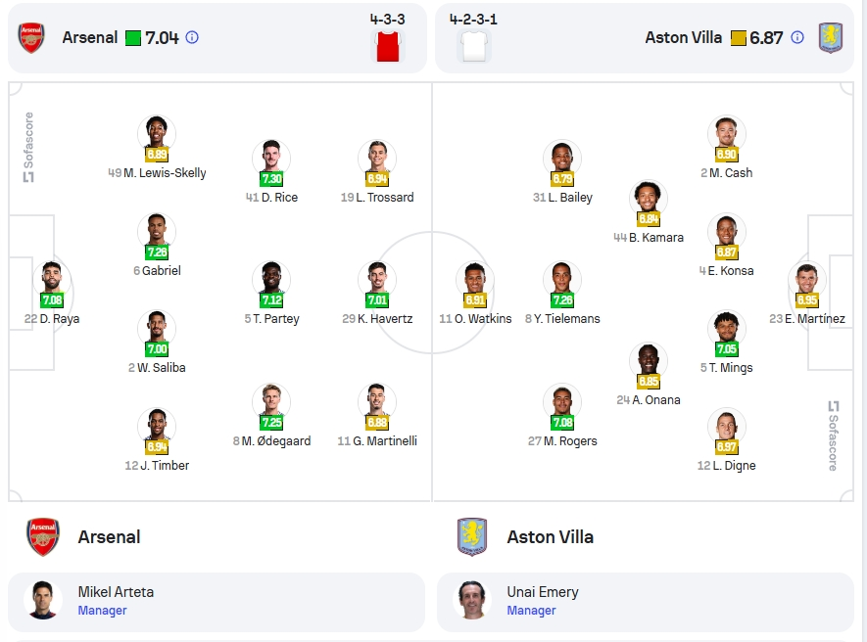The width and height of the screenshot is (867, 642).
Task: Select Arsenal's red 4-3-3 kit icon
Action: 388,46
